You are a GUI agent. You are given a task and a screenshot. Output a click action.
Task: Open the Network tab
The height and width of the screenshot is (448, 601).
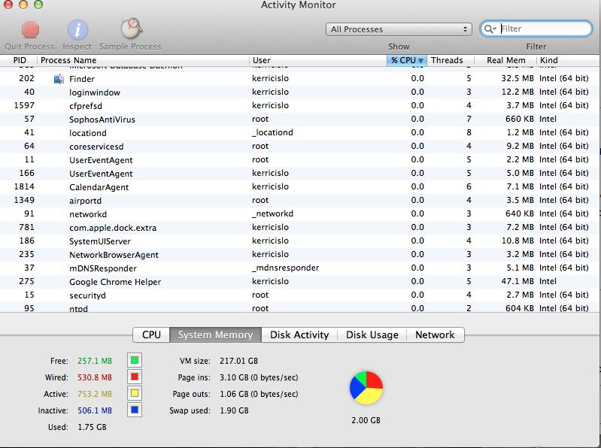pyautogui.click(x=435, y=334)
